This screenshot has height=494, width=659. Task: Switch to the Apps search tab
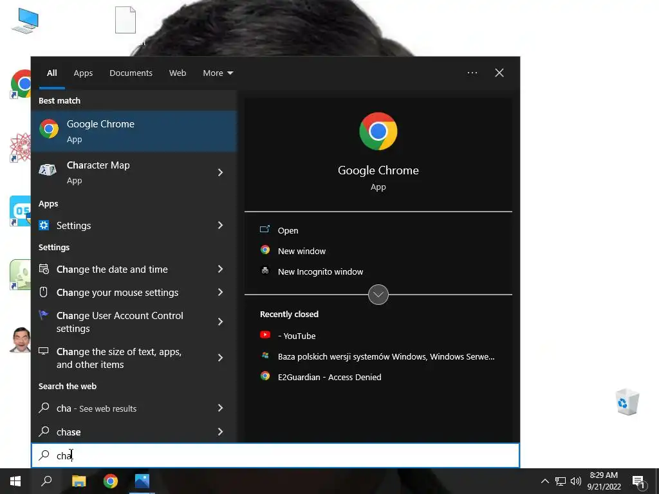(83, 73)
